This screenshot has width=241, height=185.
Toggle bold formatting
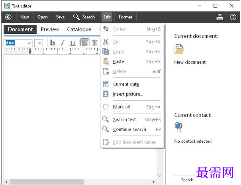point(53,43)
